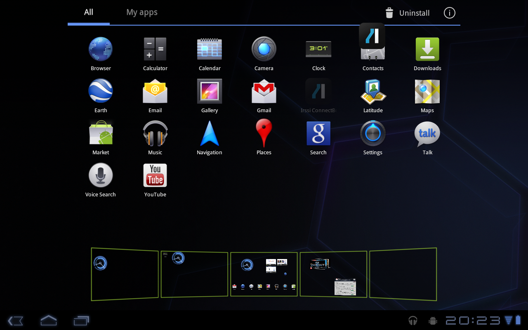Tap the signal strength status icon

508,320
